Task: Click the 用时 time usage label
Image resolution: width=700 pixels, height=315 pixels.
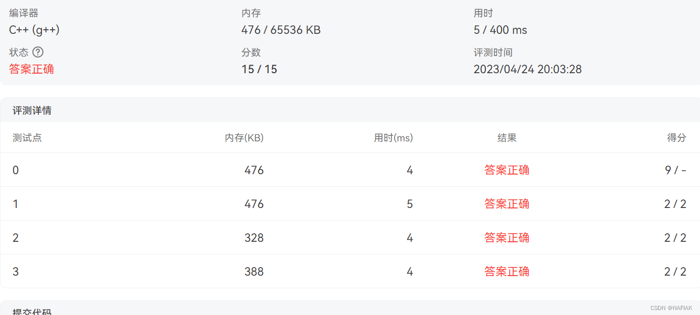Action: (x=480, y=13)
